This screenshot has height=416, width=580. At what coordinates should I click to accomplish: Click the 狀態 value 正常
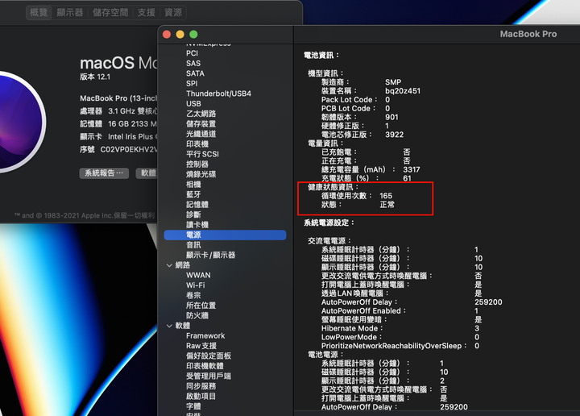pyautogui.click(x=387, y=205)
